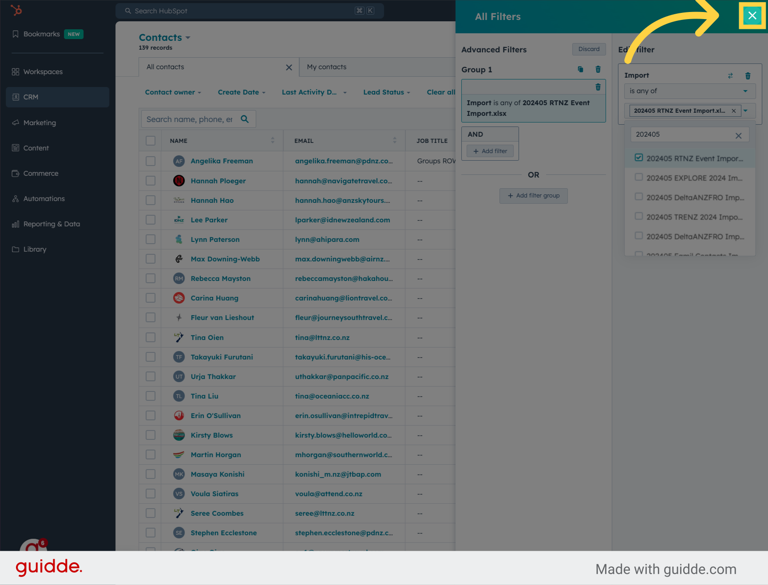The image size is (768, 585).
Task: Delete filter Group 1 with trash icon
Action: [x=598, y=69]
